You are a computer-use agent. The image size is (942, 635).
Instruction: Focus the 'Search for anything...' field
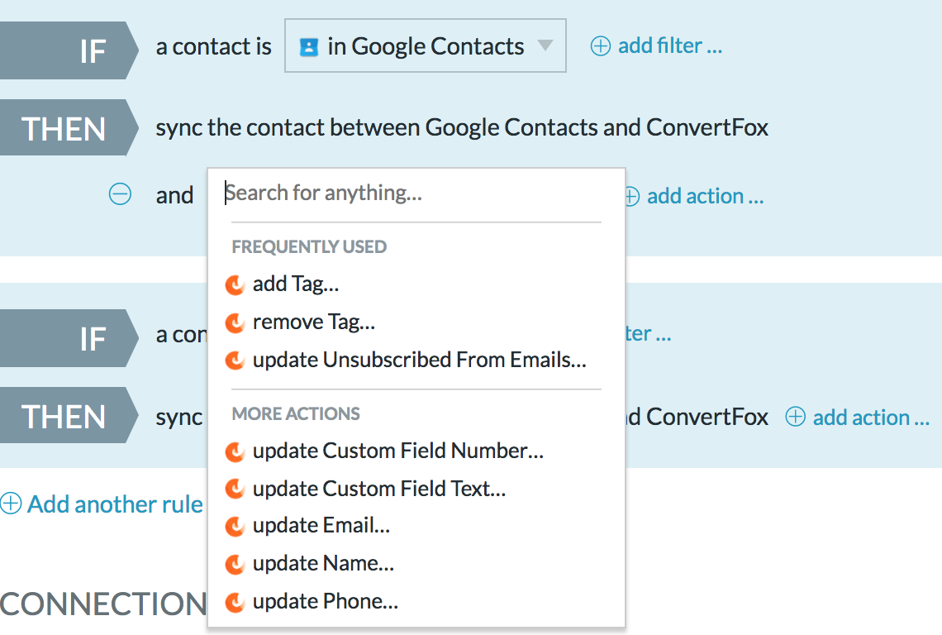416,193
